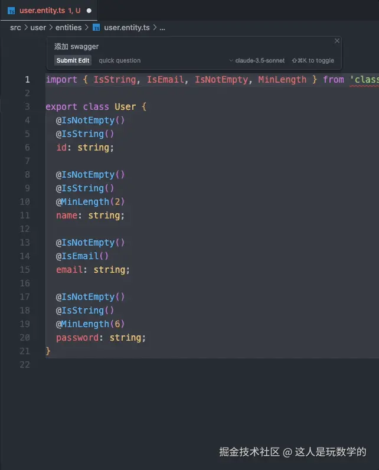Image resolution: width=379 pixels, height=470 pixels.
Task: Click the id: string property line
Action: tap(85, 148)
